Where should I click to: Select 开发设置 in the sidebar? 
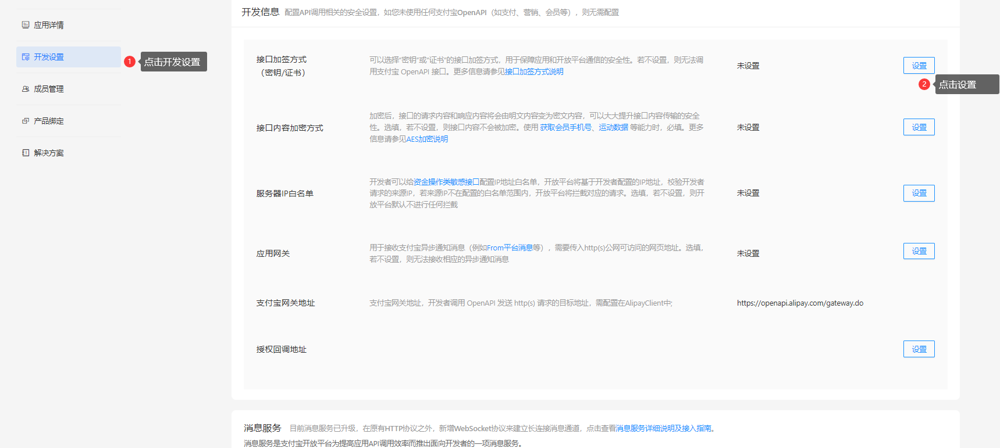[x=49, y=57]
